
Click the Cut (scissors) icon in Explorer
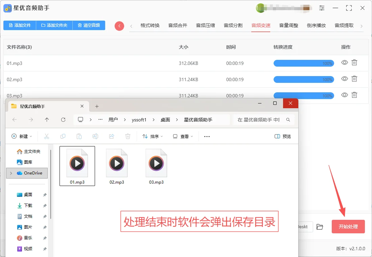(47, 136)
